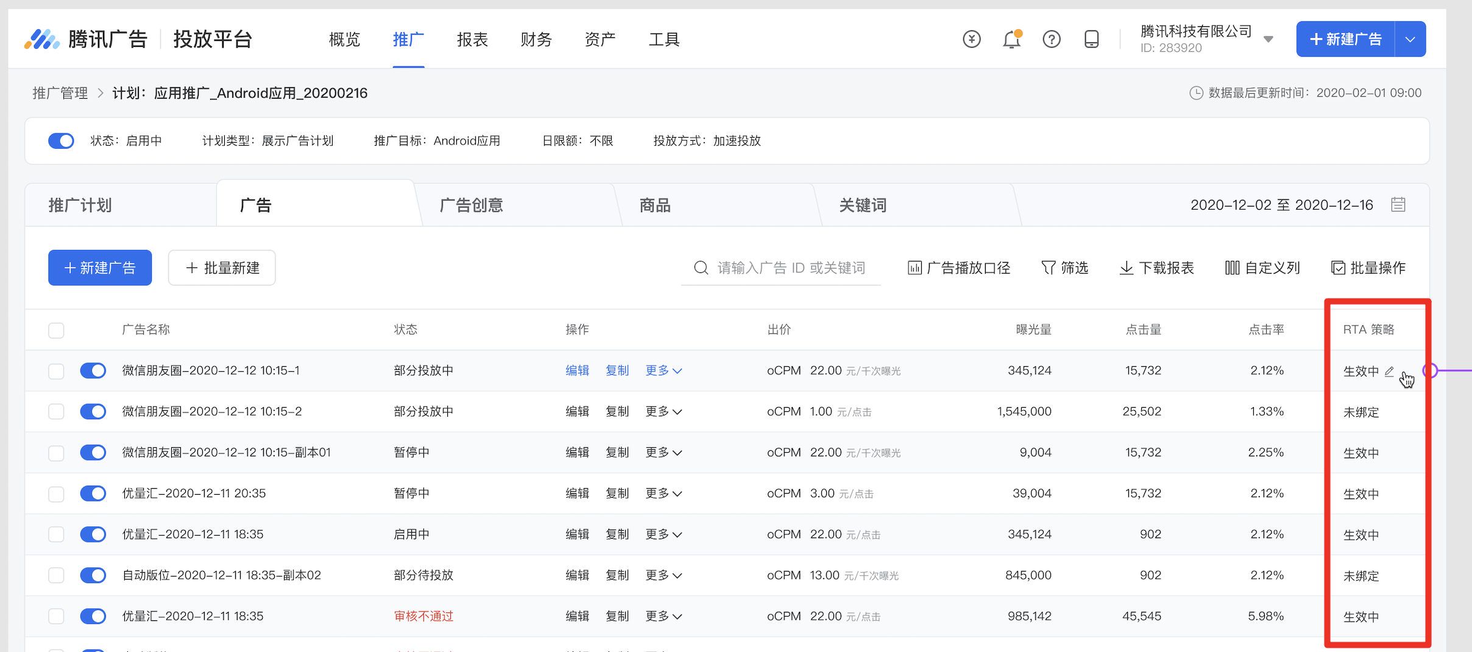This screenshot has width=1472, height=652.
Task: Open the calendar icon beside the date range
Action: click(x=1399, y=204)
